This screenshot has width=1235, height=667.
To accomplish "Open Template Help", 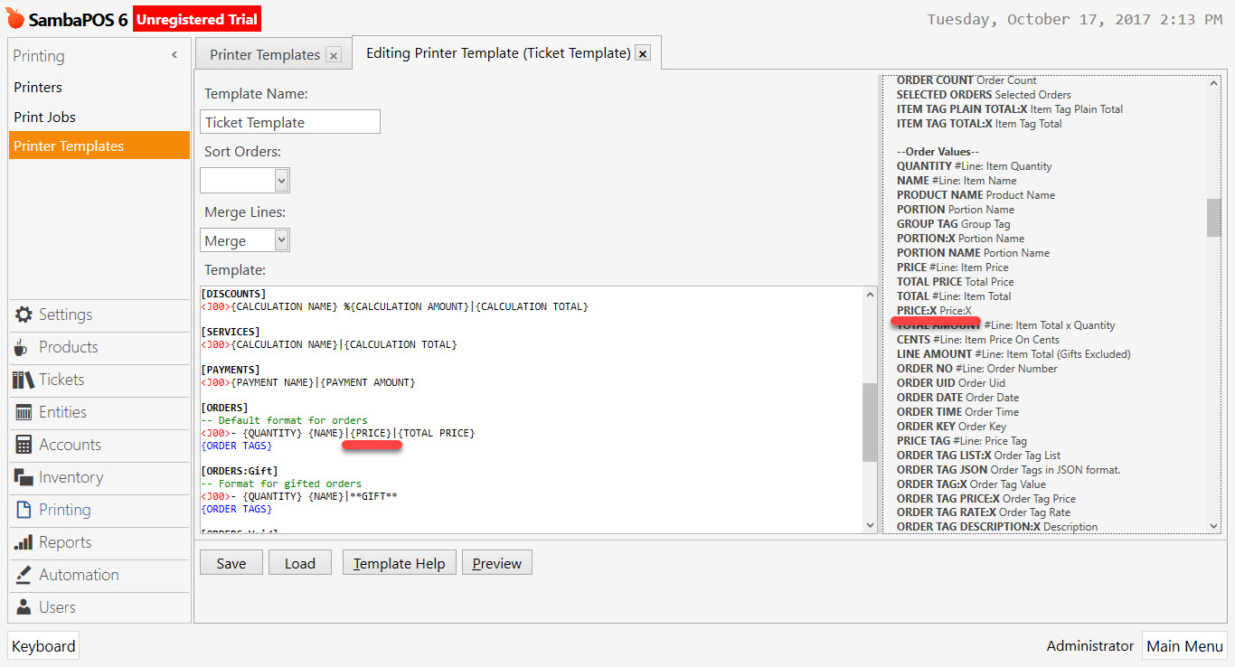I will (399, 562).
